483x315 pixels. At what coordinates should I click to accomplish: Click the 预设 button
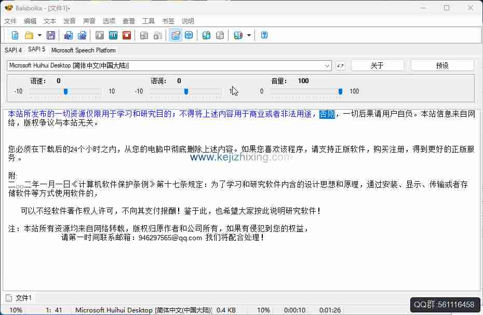[x=442, y=65]
